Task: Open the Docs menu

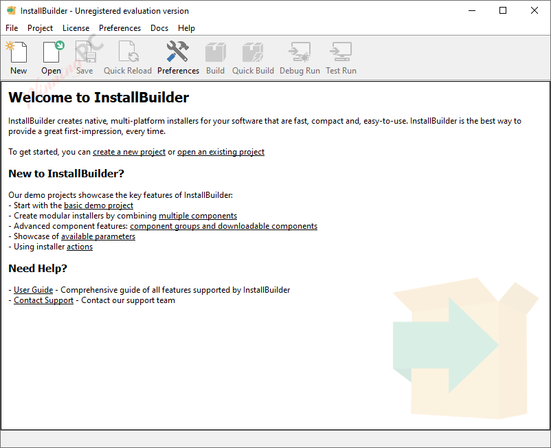Action: click(159, 28)
